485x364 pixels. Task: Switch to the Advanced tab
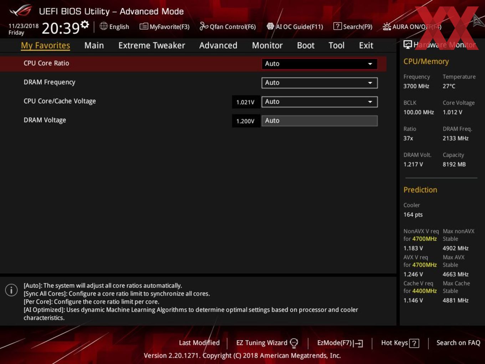(218, 46)
